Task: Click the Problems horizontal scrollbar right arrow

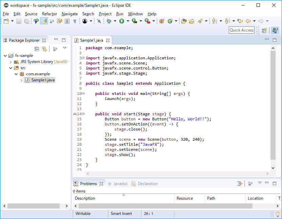Action: click(278, 206)
